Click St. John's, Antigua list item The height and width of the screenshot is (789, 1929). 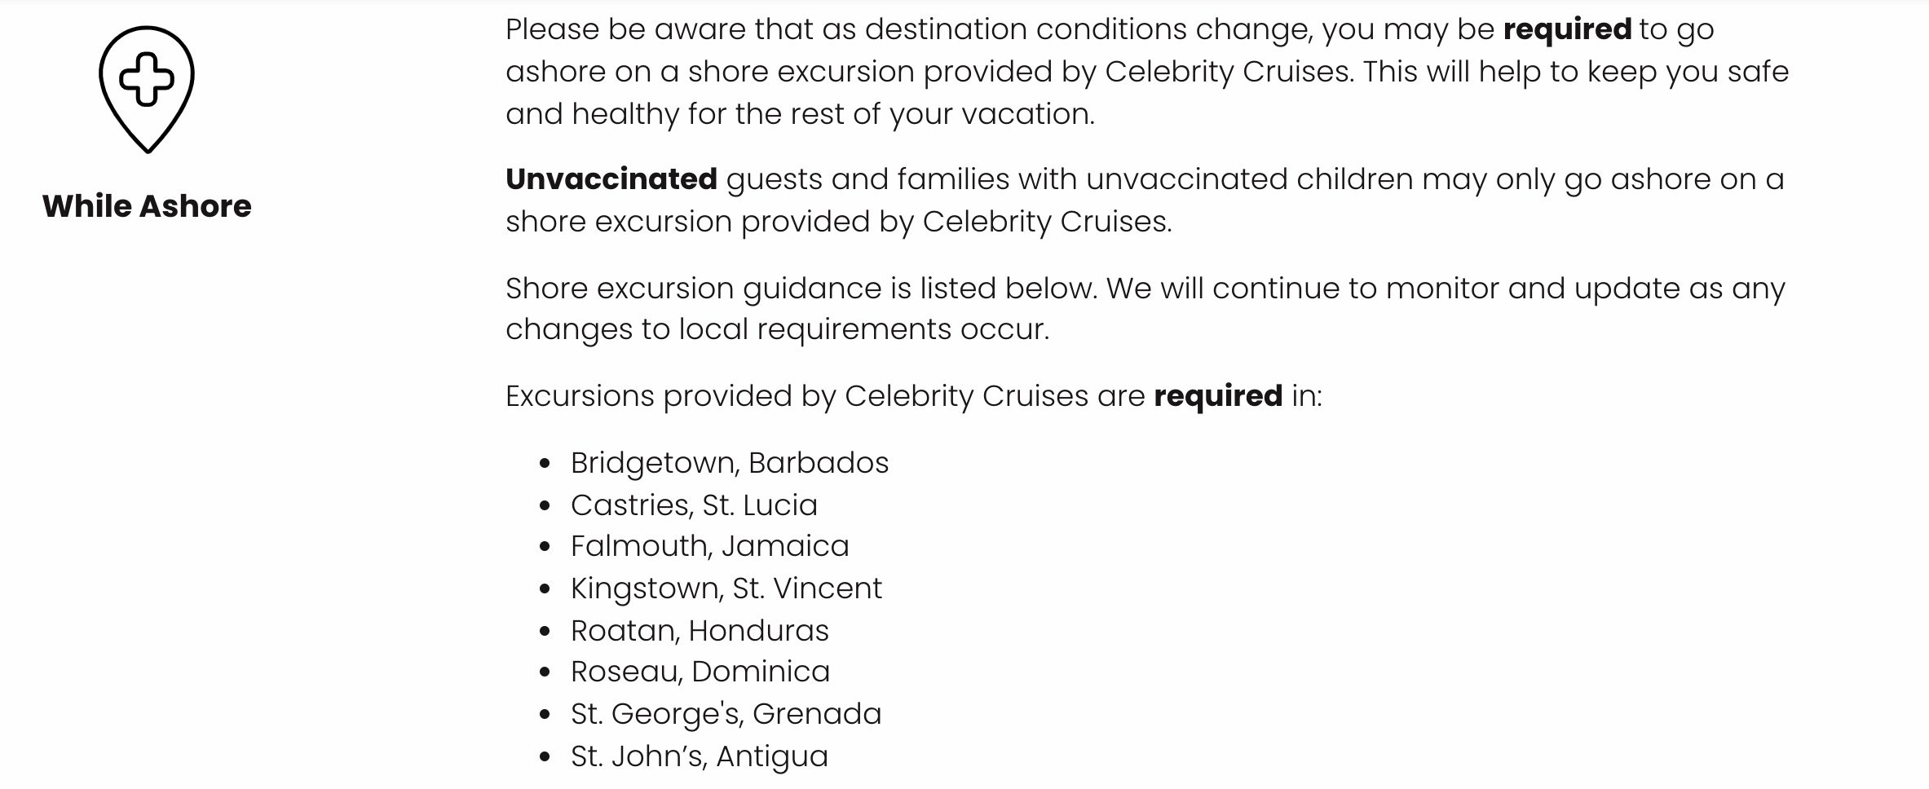pyautogui.click(x=700, y=756)
